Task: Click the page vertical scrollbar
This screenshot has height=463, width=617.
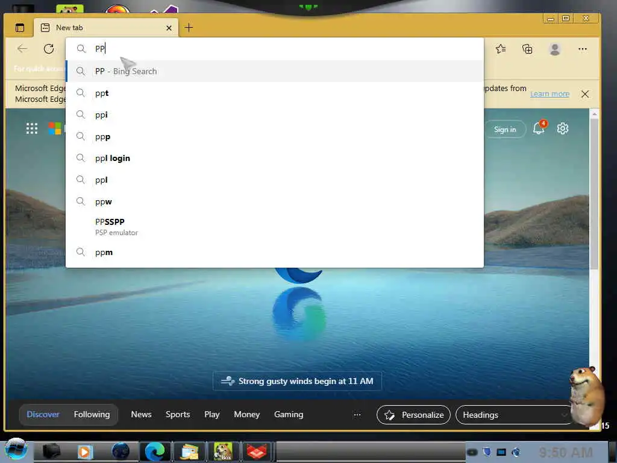Action: 594,193
